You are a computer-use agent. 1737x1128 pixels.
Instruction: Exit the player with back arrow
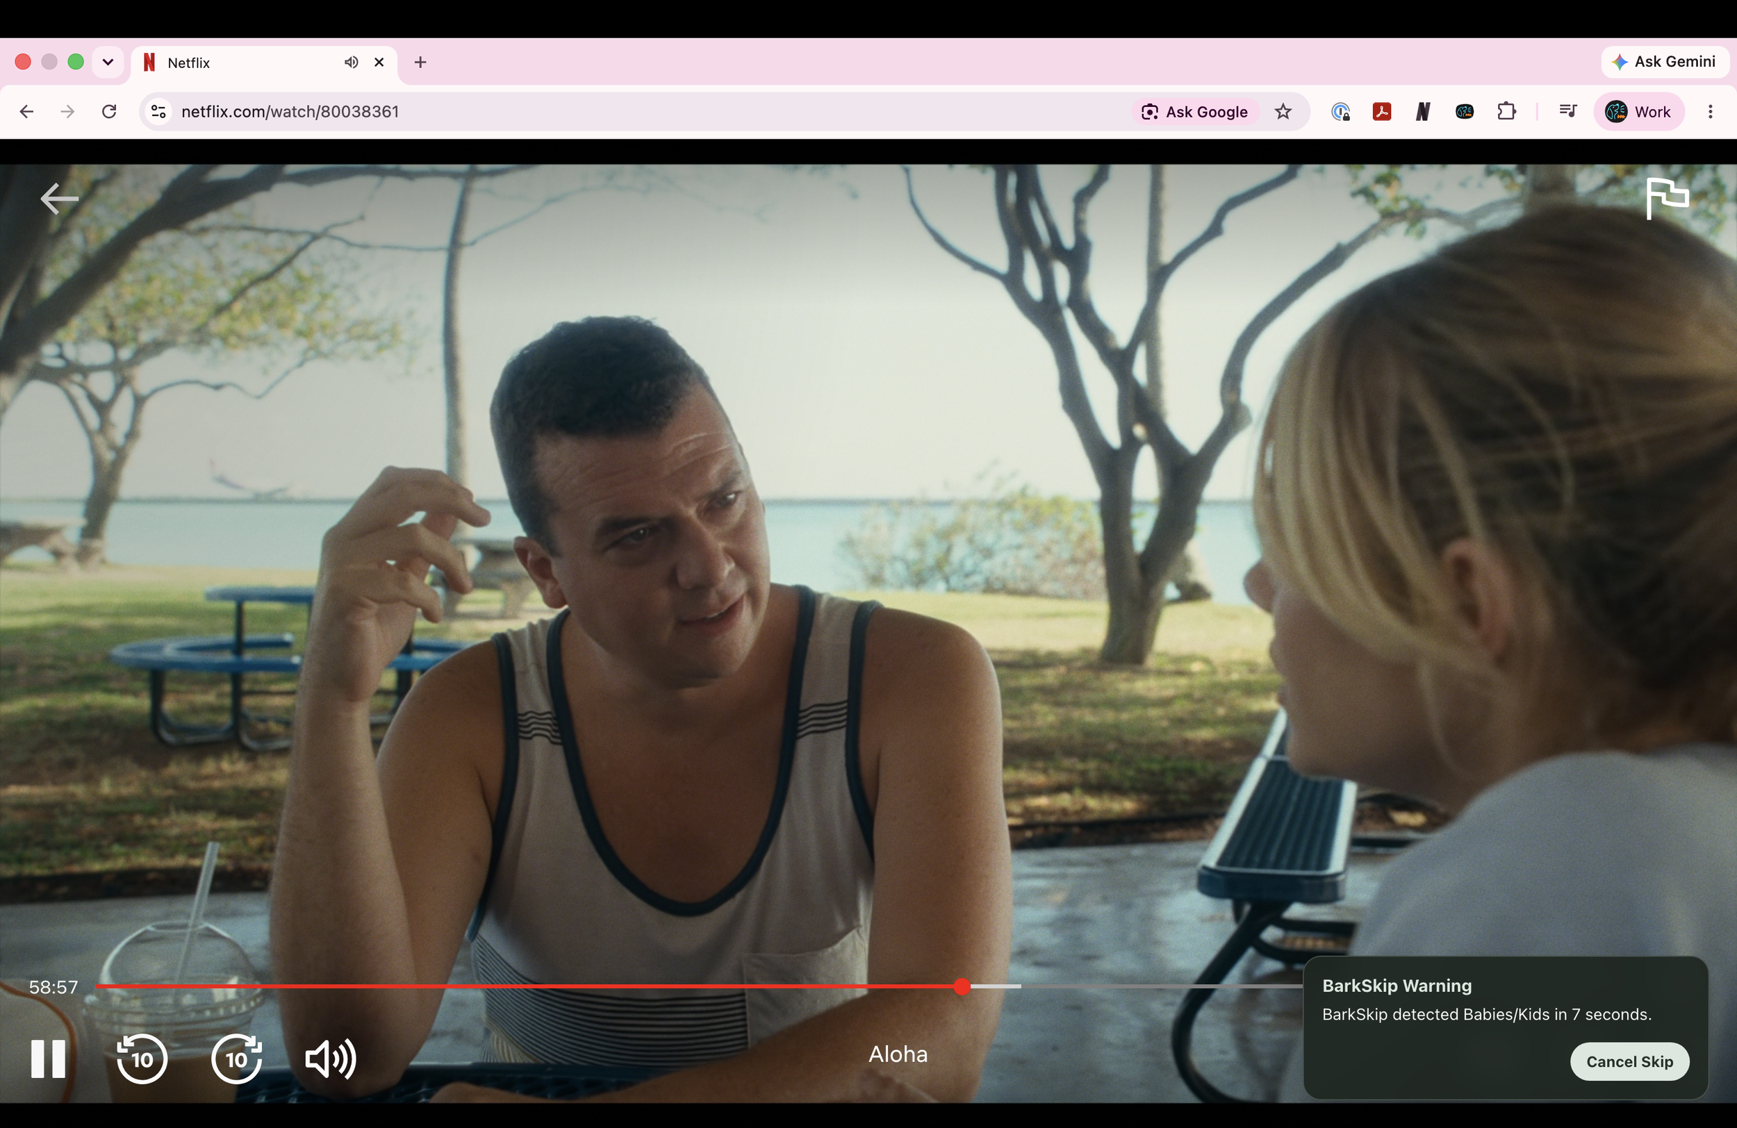pos(59,199)
